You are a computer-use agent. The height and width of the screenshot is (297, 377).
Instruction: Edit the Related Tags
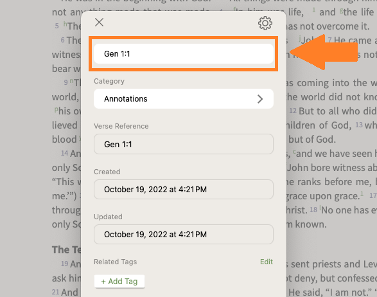tap(267, 262)
